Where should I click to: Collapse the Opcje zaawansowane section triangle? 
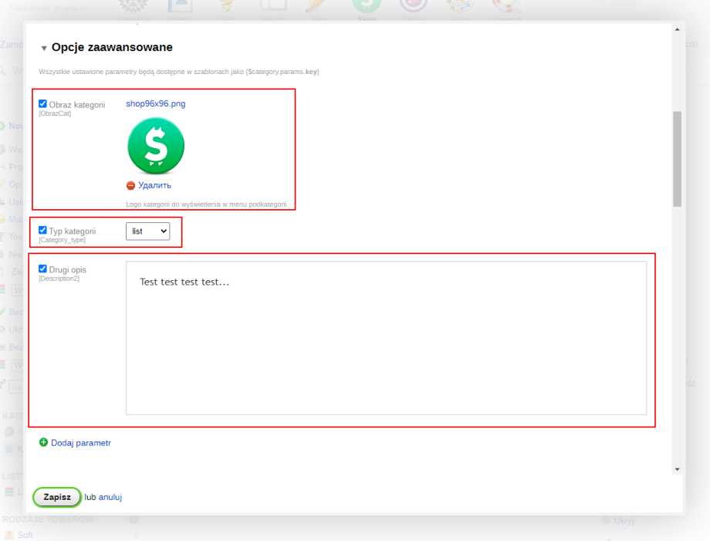[x=44, y=49]
